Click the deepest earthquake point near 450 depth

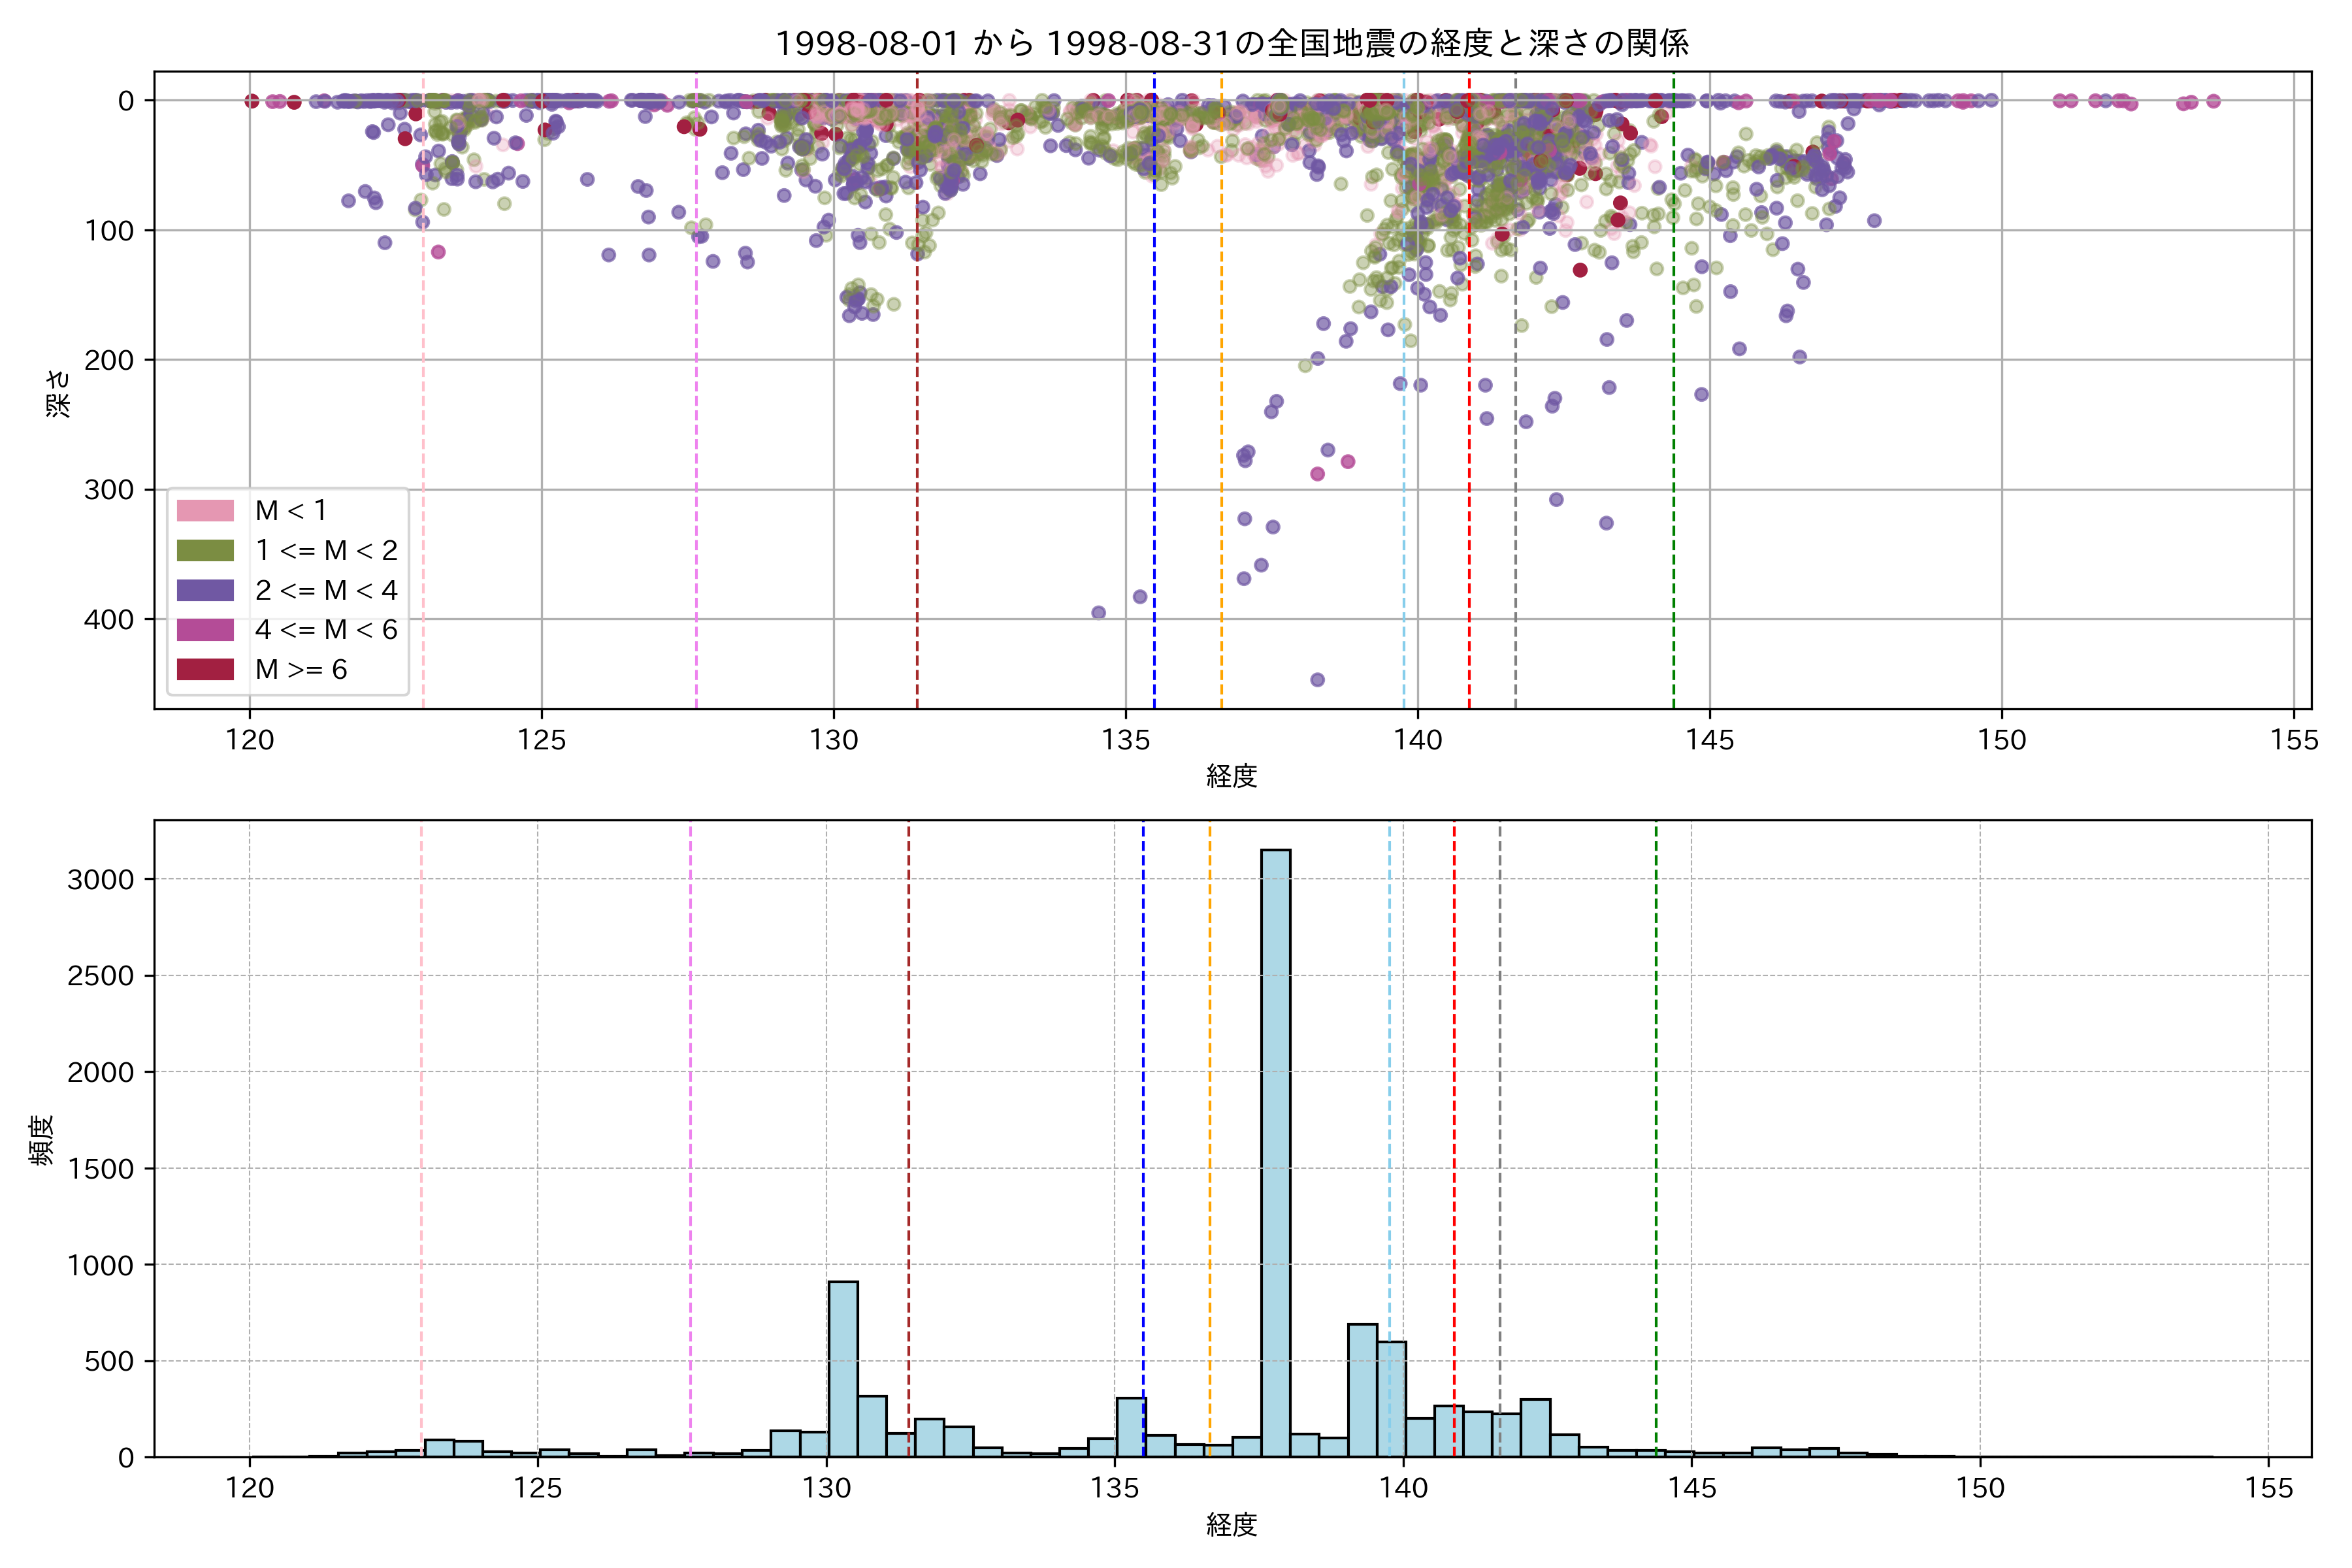(x=1317, y=680)
